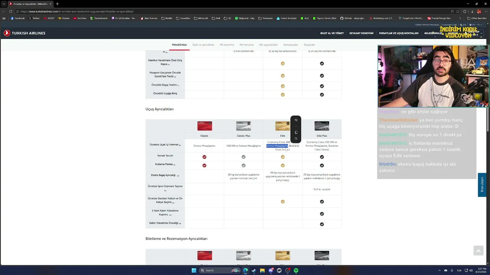
Task: Click the Ücretsiz Uçak İçi İnternet row label
Action: point(165,145)
